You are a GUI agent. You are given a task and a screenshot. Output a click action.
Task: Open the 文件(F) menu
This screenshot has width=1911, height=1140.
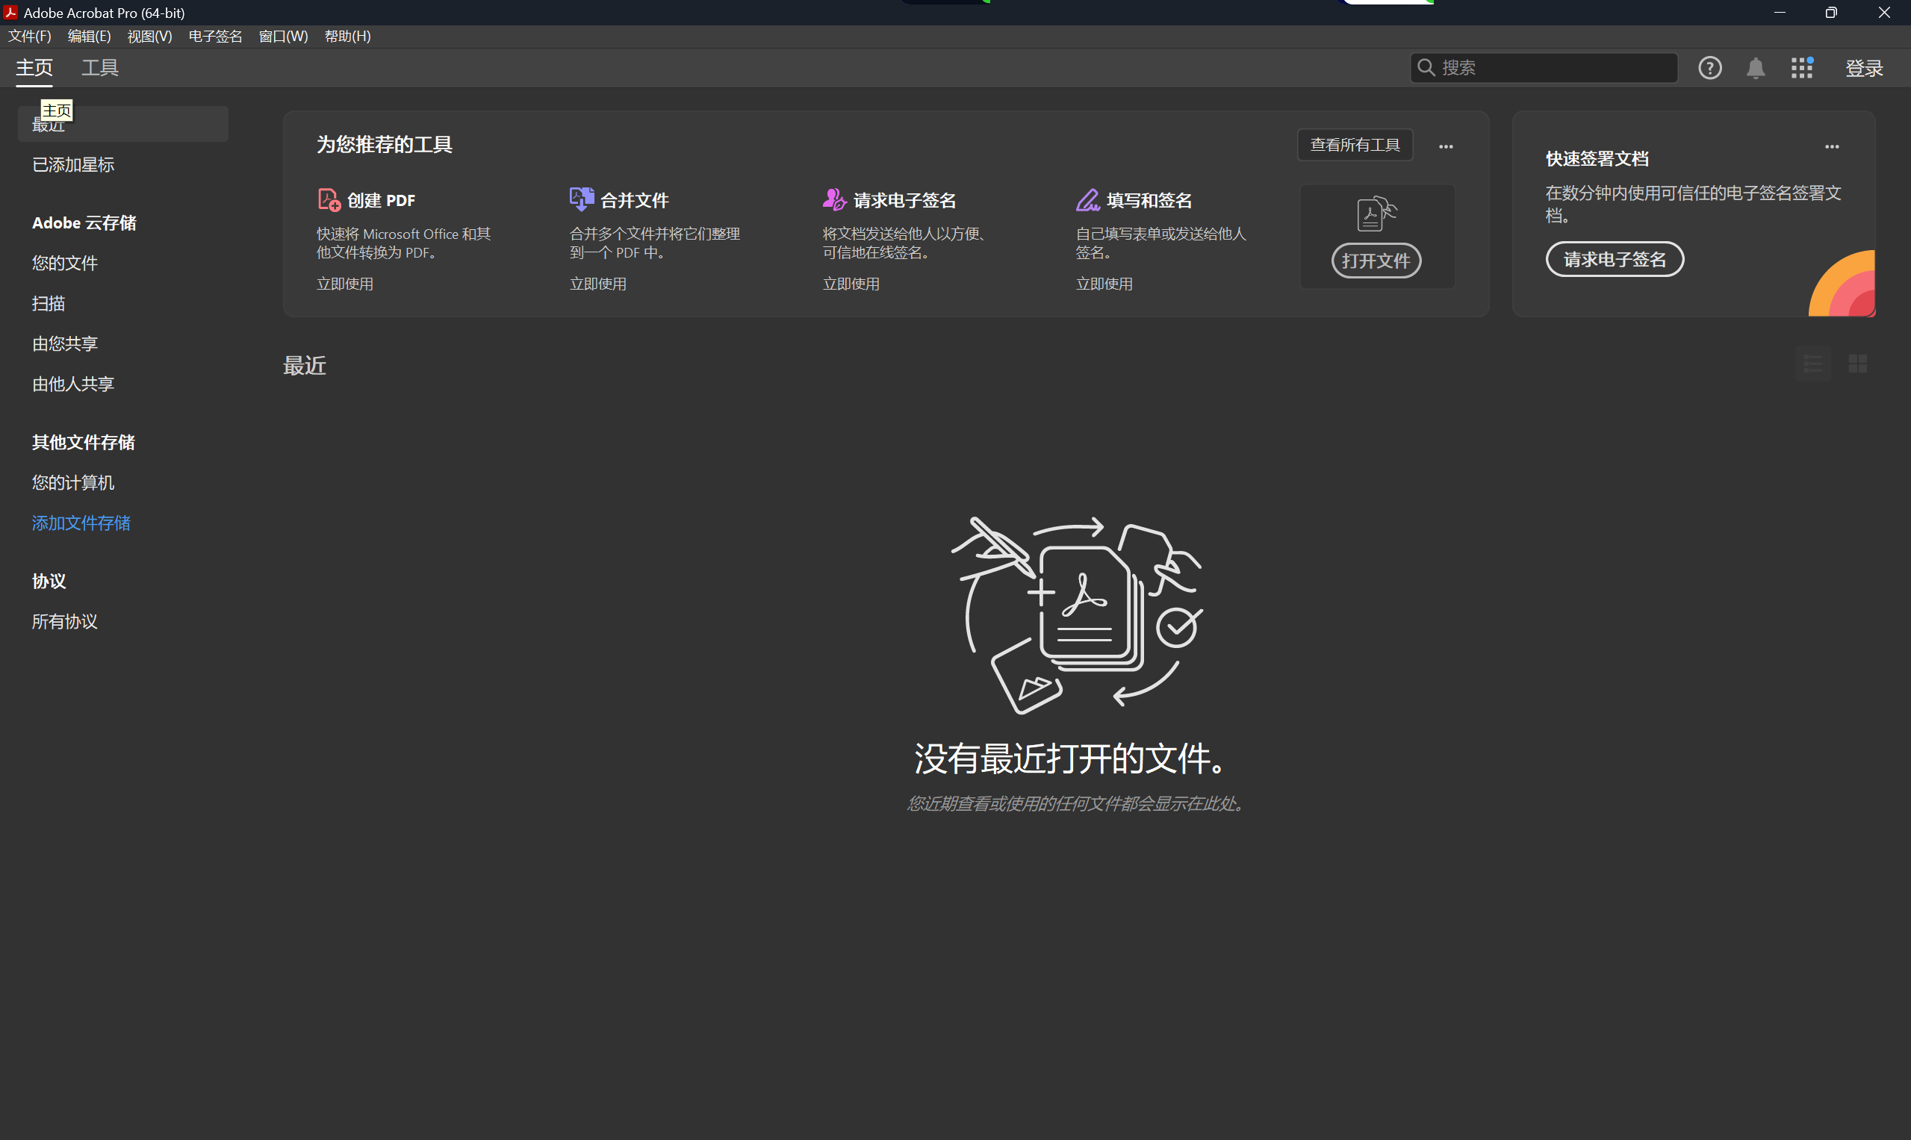pos(29,36)
